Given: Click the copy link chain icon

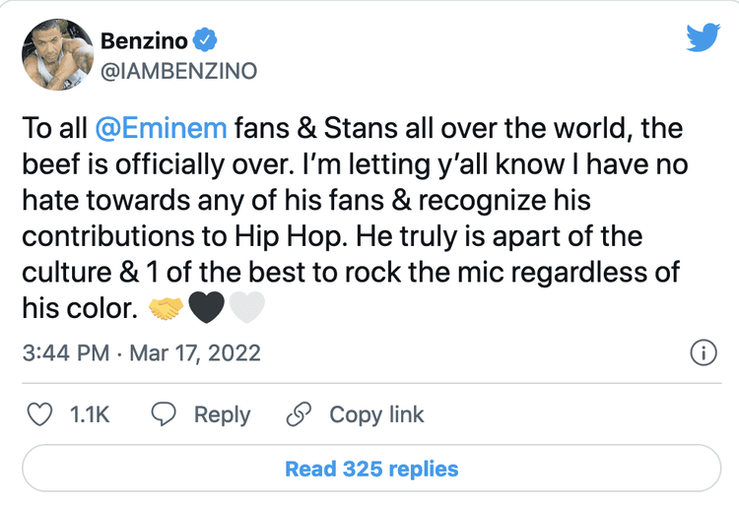Looking at the screenshot, I should point(298,414).
